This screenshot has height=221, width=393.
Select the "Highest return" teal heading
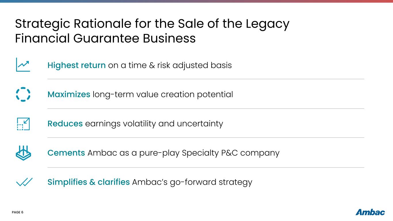pyautogui.click(x=77, y=65)
